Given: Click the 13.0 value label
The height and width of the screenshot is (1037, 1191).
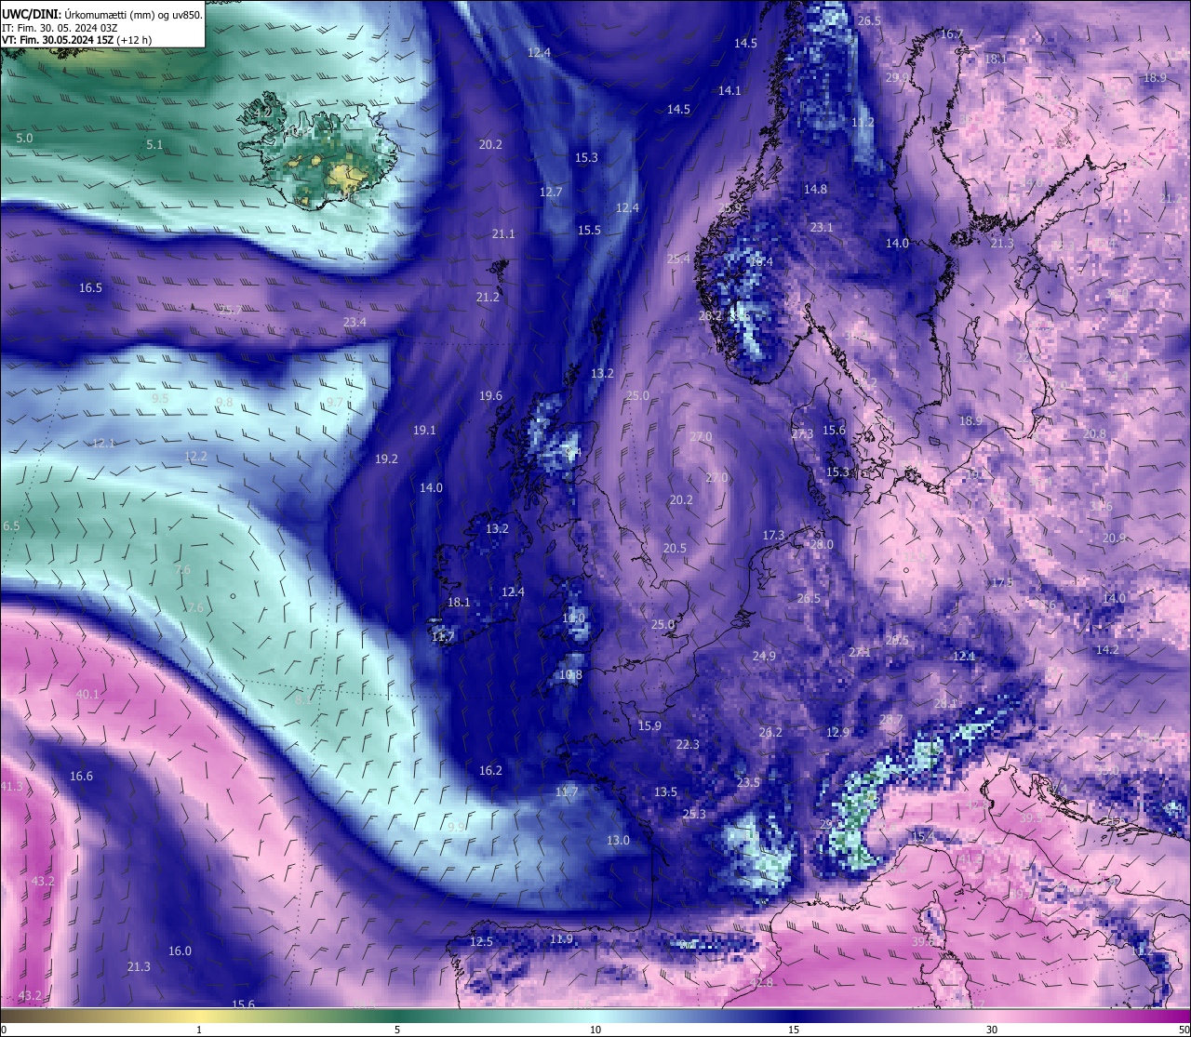Looking at the screenshot, I should pyautogui.click(x=618, y=841).
